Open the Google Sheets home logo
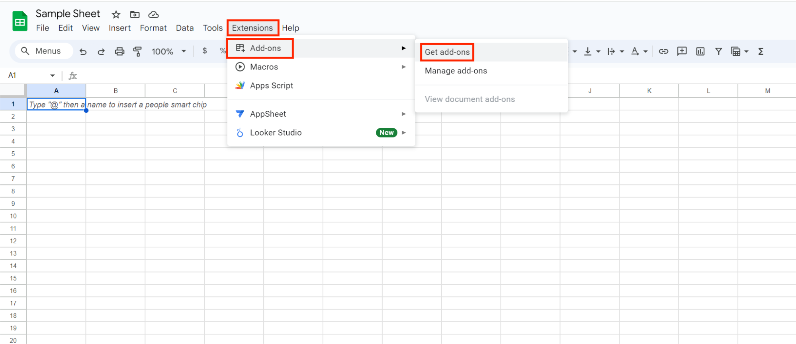The image size is (796, 344). pos(20,21)
